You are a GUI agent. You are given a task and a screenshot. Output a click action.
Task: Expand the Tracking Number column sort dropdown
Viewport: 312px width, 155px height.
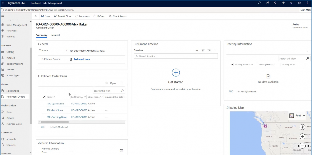tap(252, 65)
